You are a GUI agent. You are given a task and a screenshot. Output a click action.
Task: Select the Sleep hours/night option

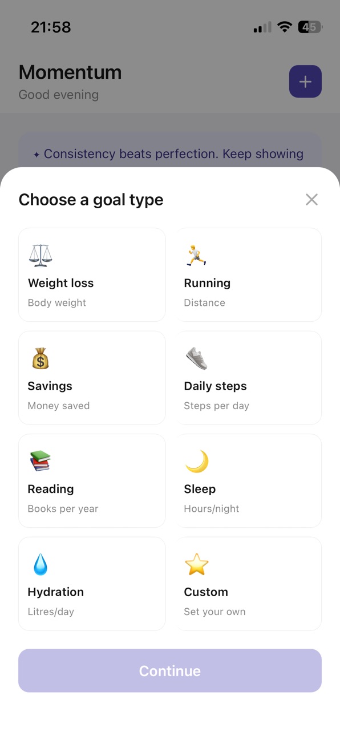point(248,480)
